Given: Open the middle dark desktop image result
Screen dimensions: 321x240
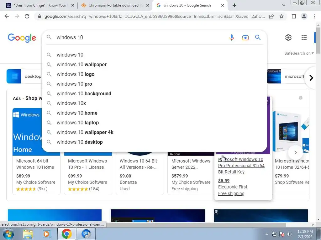Looking at the screenshot, I should (157, 216).
